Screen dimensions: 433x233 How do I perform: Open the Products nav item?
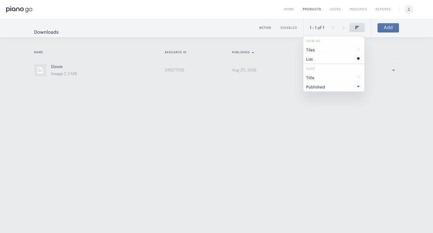[312, 9]
